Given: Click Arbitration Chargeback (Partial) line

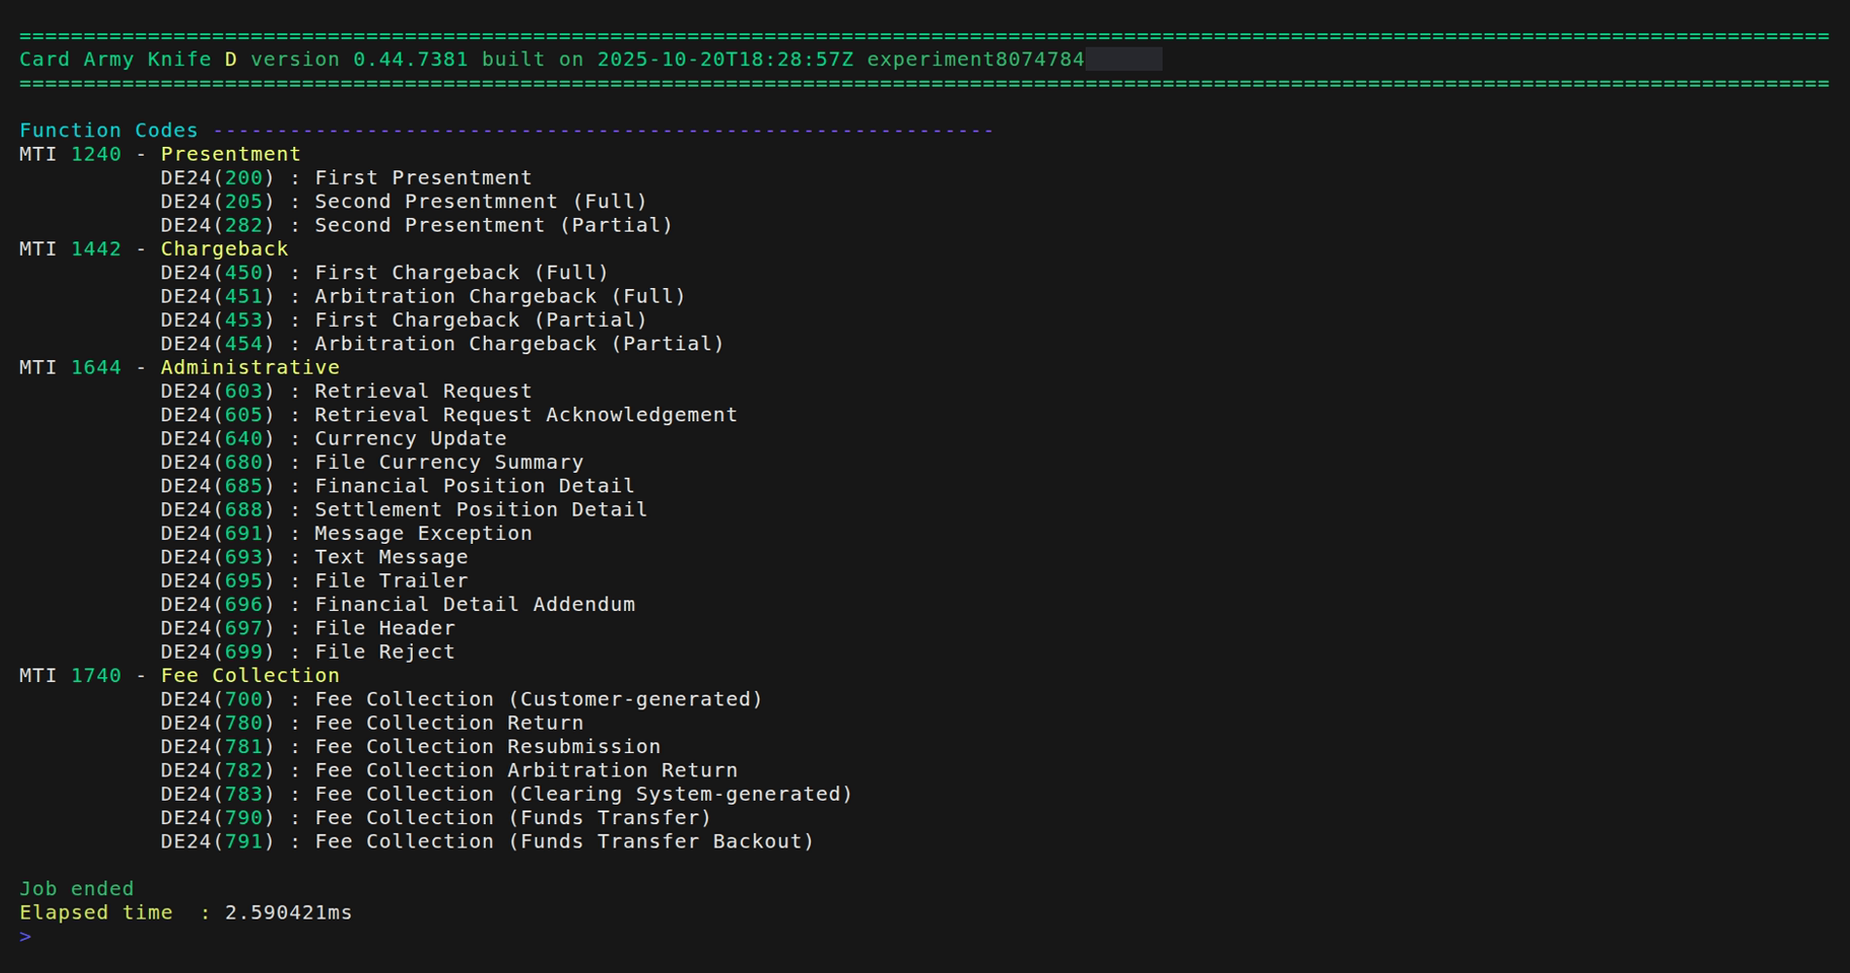Looking at the screenshot, I should pos(442,344).
